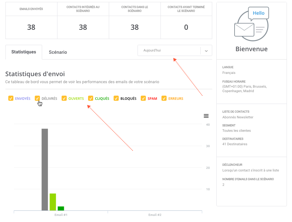Disable the BLOQUÉS checkbox
This screenshot has width=292, height=222.
[116, 98]
